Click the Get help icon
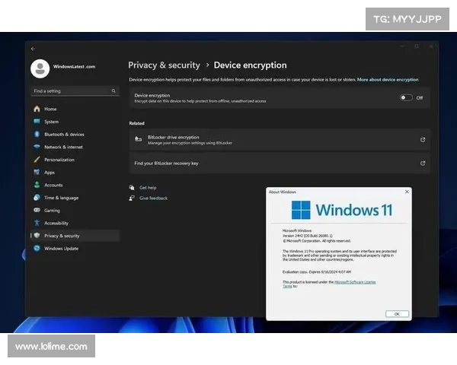This screenshot has height=365, width=457. (132, 188)
